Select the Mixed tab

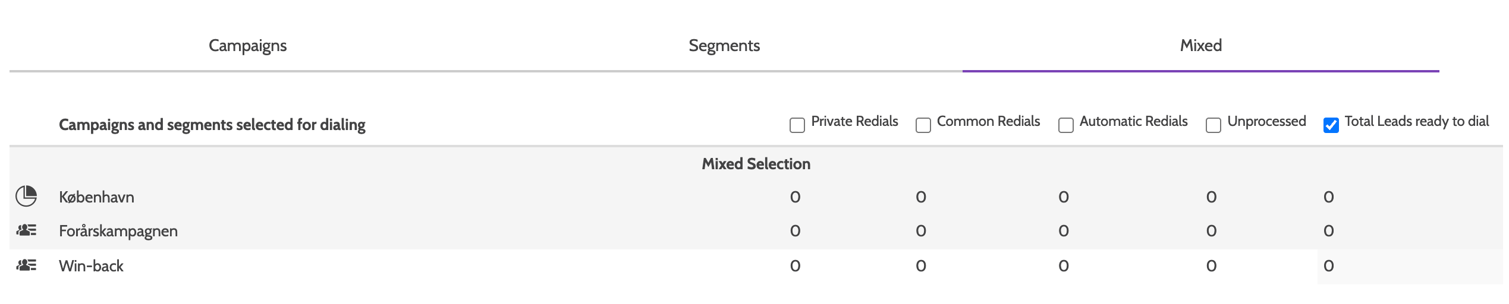[1200, 46]
